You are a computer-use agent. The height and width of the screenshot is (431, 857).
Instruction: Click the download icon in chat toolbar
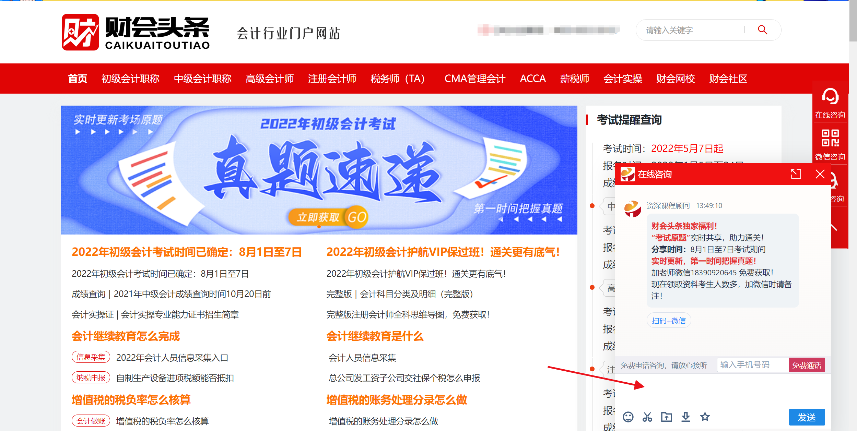point(686,417)
